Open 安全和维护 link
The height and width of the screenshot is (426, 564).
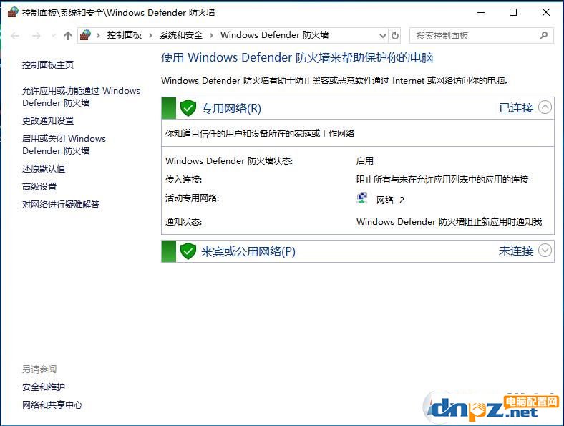[44, 387]
